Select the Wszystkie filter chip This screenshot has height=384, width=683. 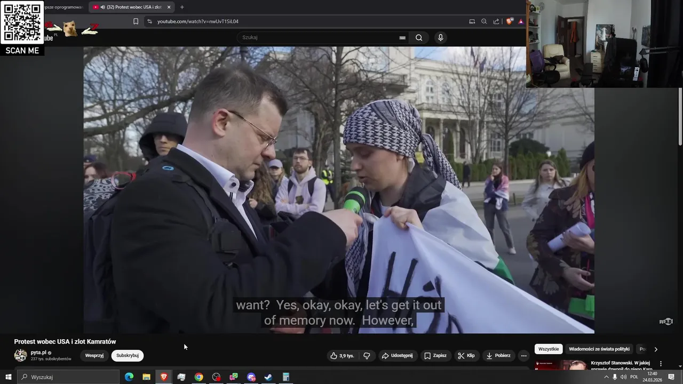[549, 349]
